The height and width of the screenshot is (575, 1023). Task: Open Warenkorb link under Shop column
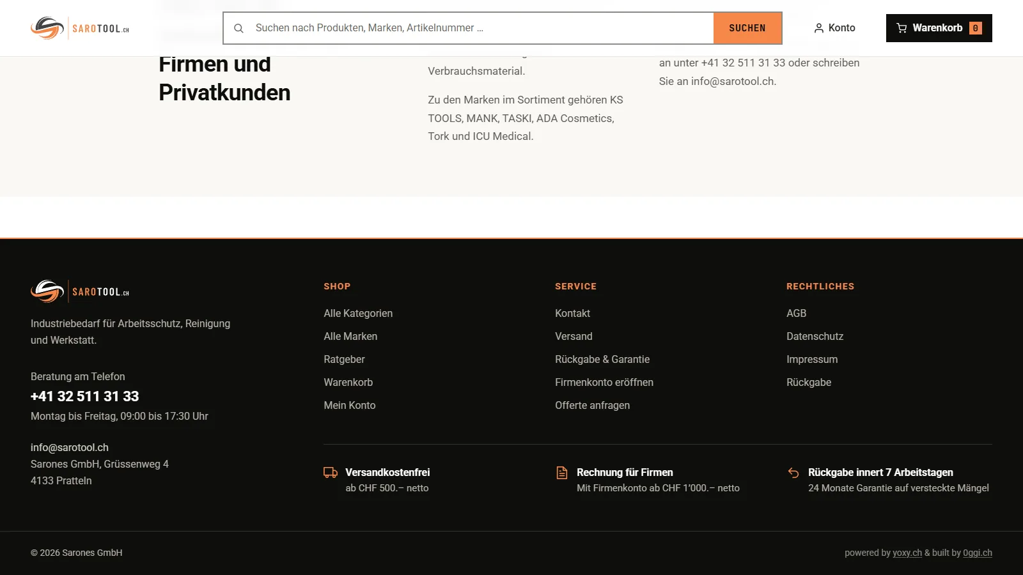348,382
